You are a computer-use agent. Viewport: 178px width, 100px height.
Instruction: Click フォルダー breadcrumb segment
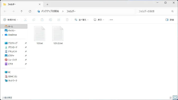point(71,11)
